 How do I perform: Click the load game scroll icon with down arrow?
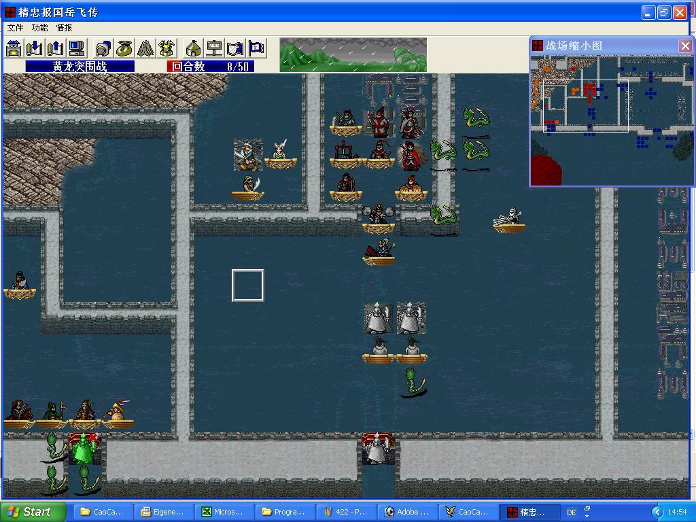34,48
